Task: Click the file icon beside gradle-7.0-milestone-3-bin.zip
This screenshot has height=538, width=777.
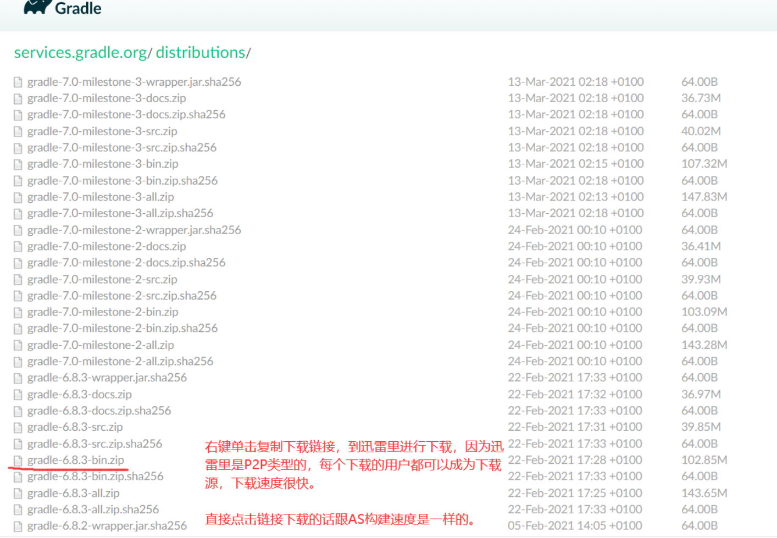Action: click(18, 163)
